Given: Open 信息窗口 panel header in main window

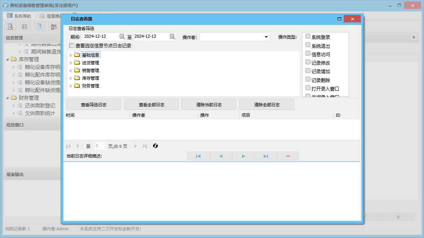Looking at the screenshot, I should click(32, 125).
